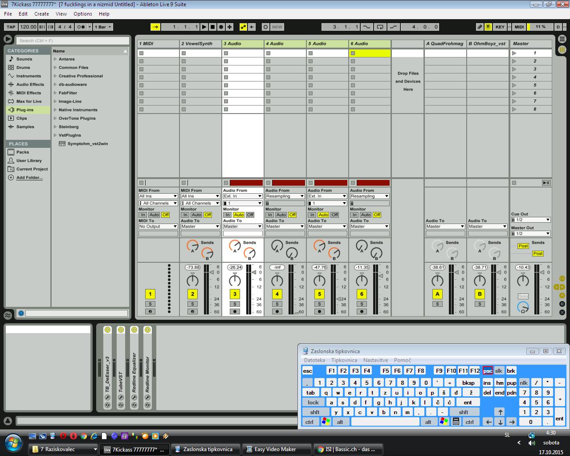
Task: Expand the Antares plug-in folder
Action: (55, 59)
